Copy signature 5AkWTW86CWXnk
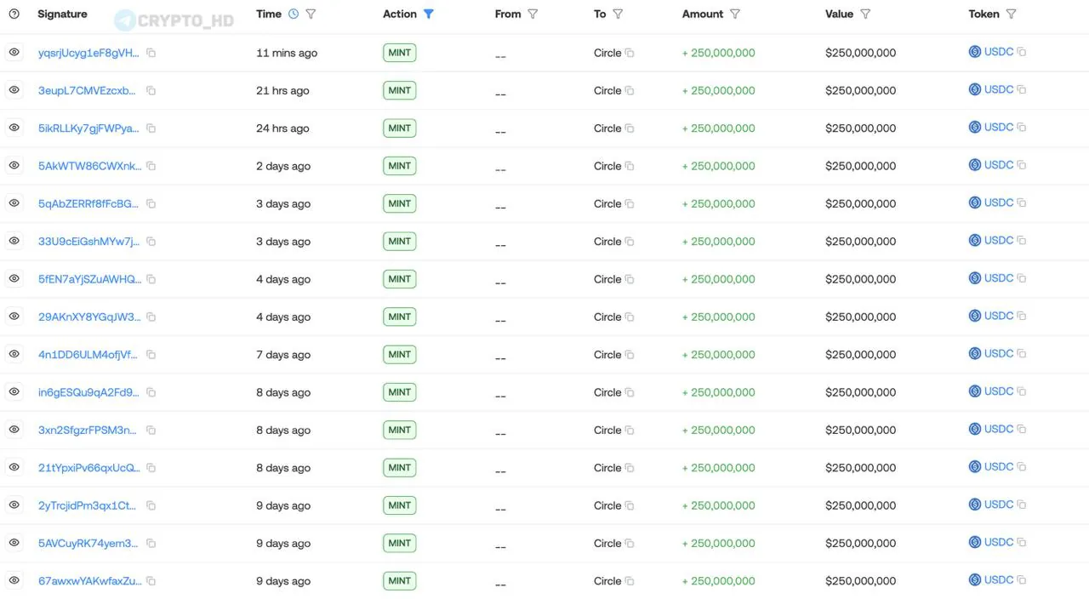Screen dimensions: 1089x599 151,166
